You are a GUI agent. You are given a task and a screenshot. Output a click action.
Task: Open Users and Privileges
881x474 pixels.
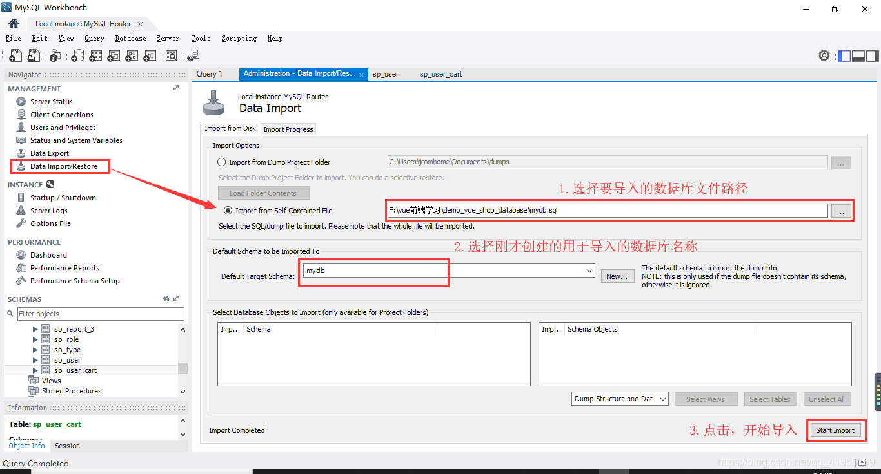[63, 128]
